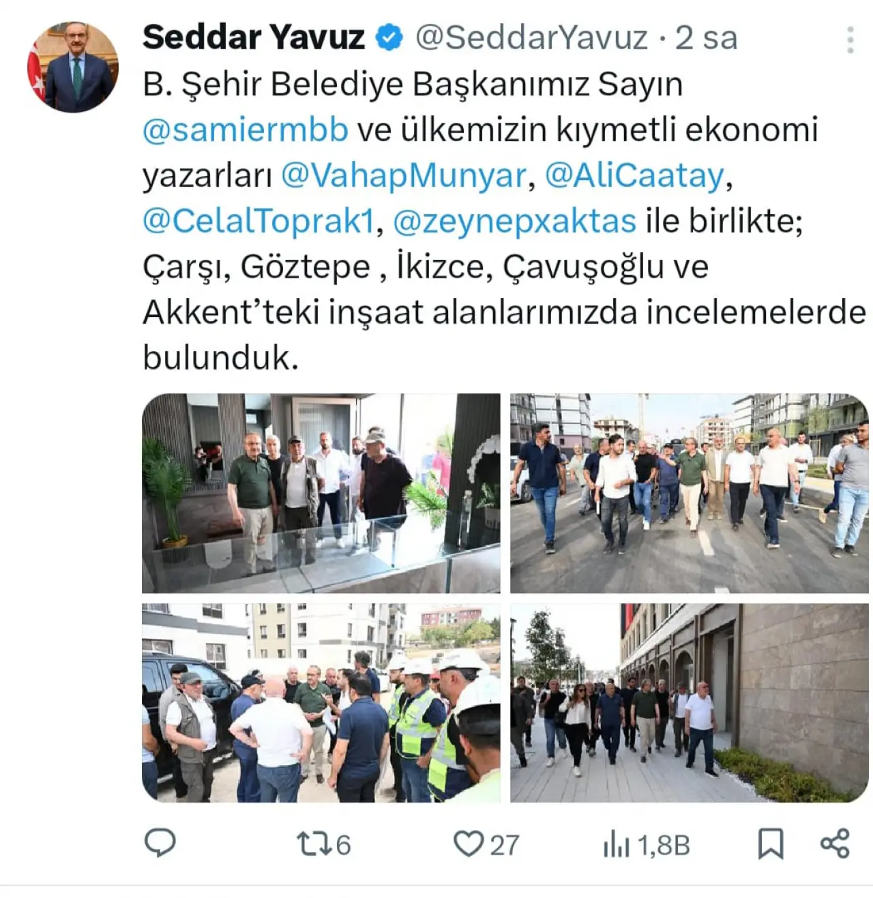The width and height of the screenshot is (873, 898).
Task: Open the @VahapMunyar mention link
Action: tap(404, 175)
